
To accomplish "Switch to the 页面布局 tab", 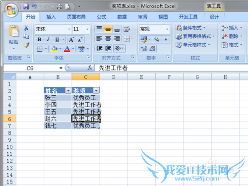I will [76, 17].
